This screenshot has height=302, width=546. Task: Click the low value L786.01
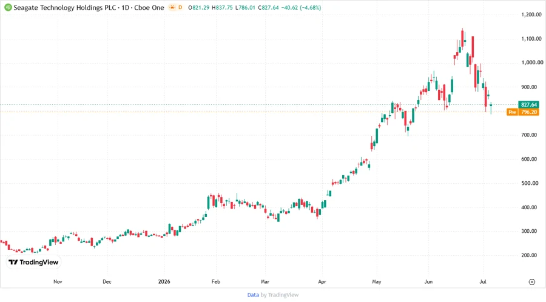point(245,8)
